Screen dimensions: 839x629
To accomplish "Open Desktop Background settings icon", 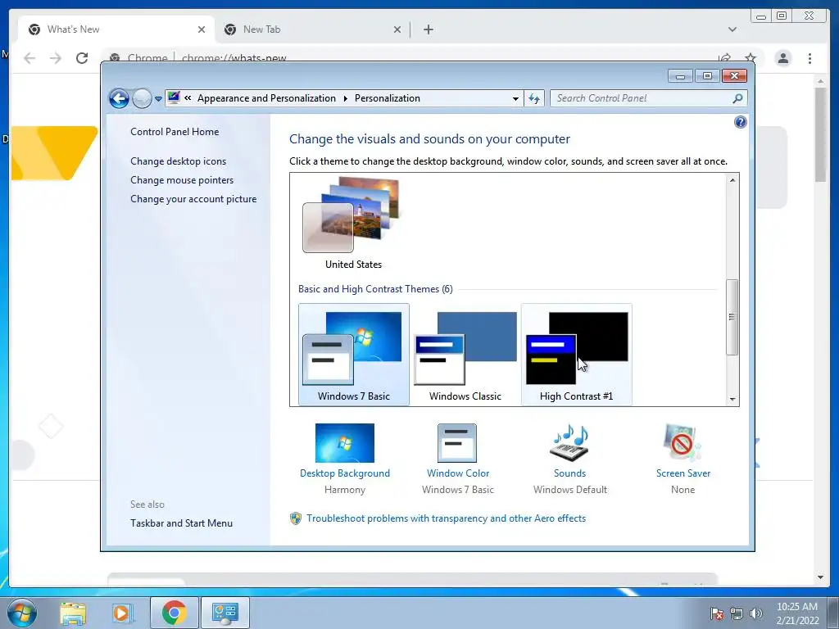I will pyautogui.click(x=345, y=443).
